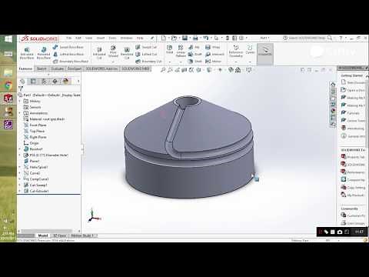Image resolution: width=369 pixels, height=277 pixels.
Task: Expand the History tree node
Action: pyautogui.click(x=20, y=101)
